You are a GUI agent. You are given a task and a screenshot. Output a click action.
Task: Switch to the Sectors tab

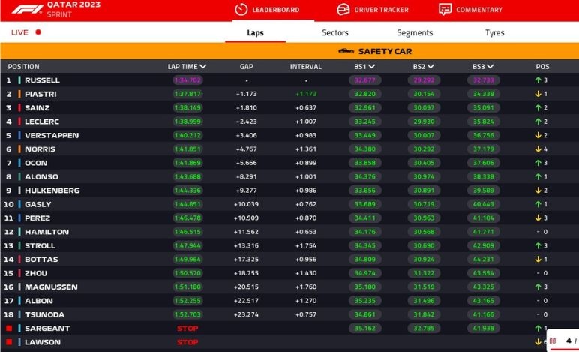tap(335, 32)
